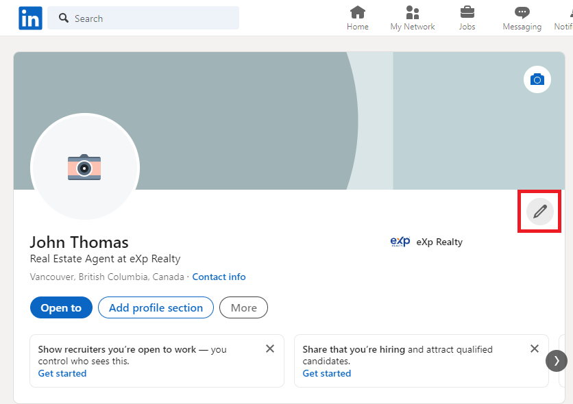Click the camera icon to edit banner
Screen dimensions: 573x404
(537, 80)
